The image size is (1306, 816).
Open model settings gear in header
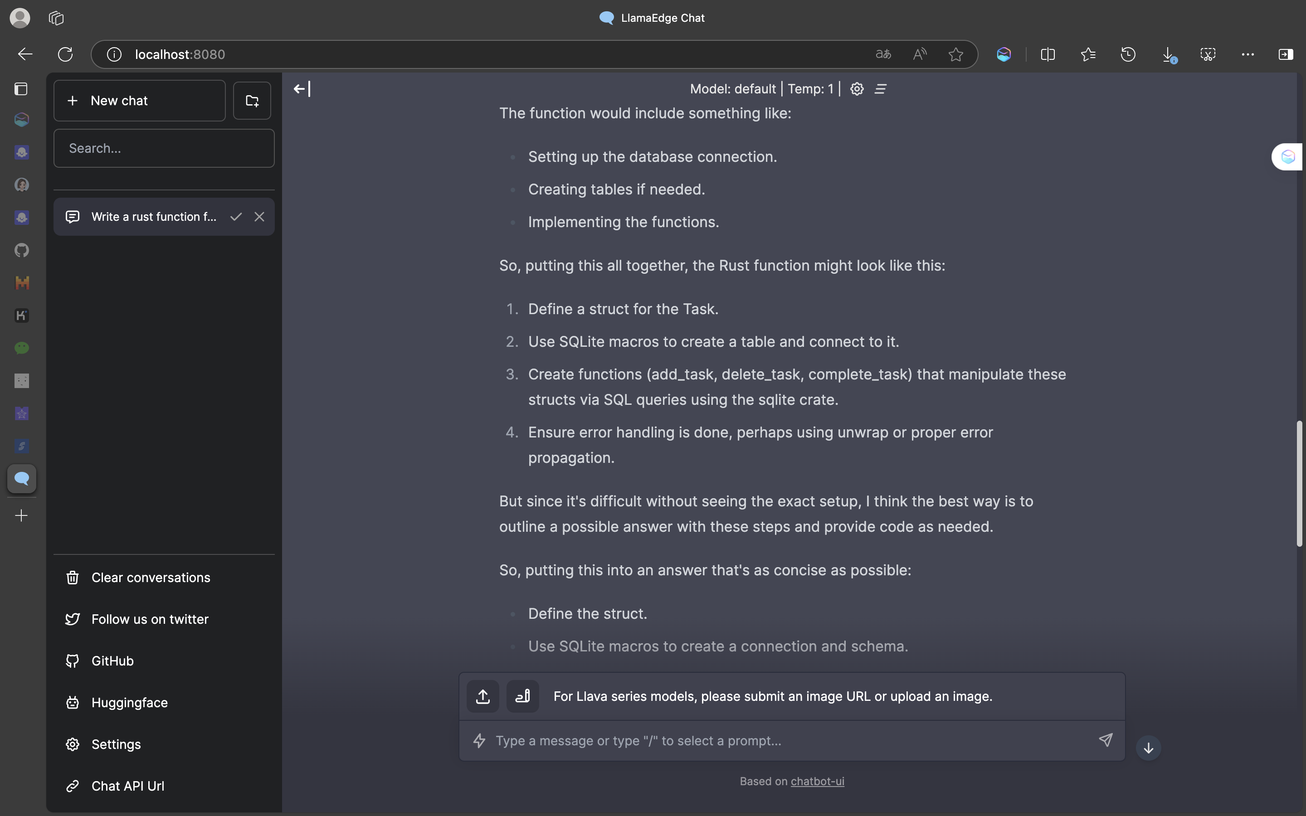tap(857, 88)
